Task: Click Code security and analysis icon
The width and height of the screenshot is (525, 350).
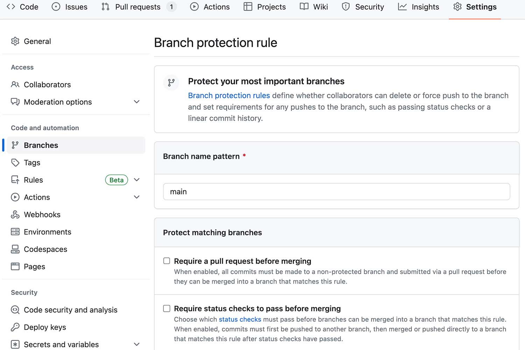Action: (15, 310)
